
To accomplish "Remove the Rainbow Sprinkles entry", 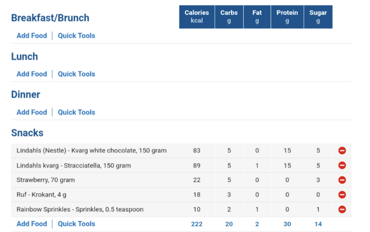I will [x=342, y=209].
